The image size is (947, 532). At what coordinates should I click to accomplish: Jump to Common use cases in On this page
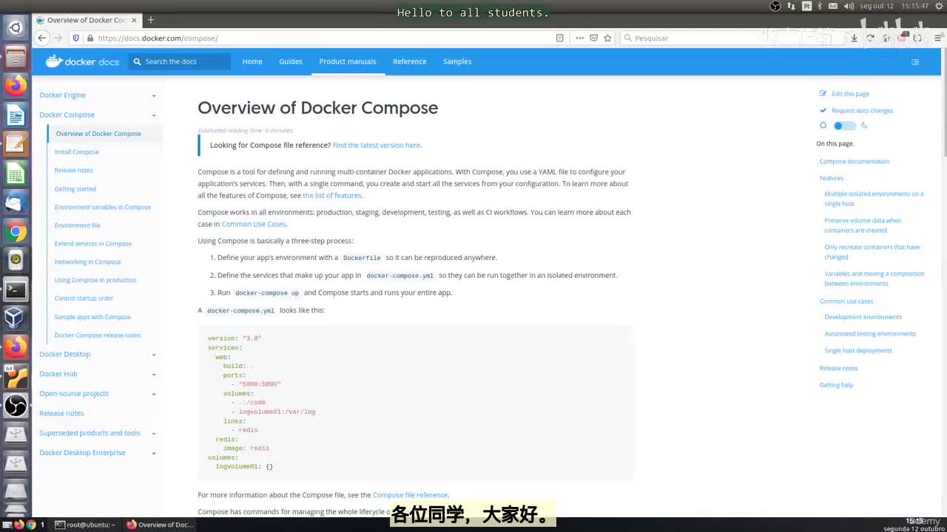[x=846, y=301]
